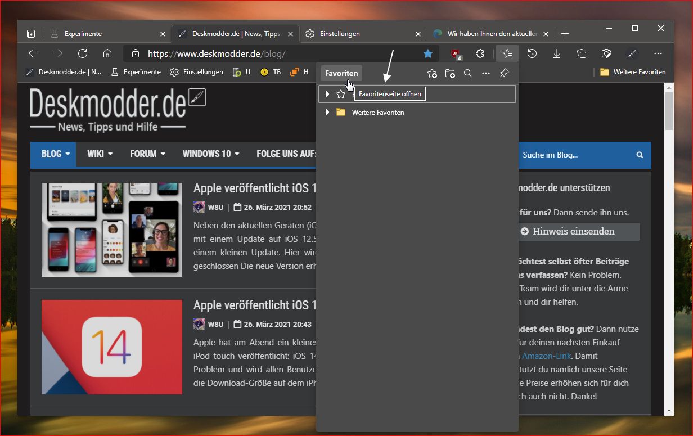
Task: Open the BLOG dropdown menu
Action: pyautogui.click(x=56, y=154)
